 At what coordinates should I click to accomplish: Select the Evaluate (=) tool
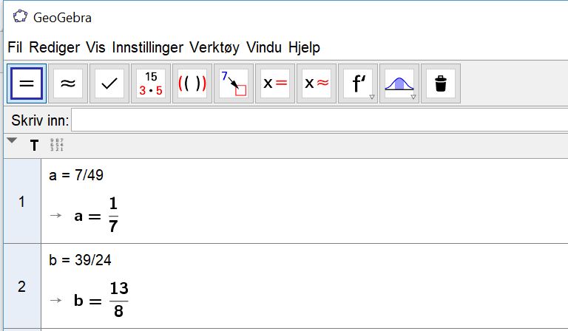[x=27, y=83]
